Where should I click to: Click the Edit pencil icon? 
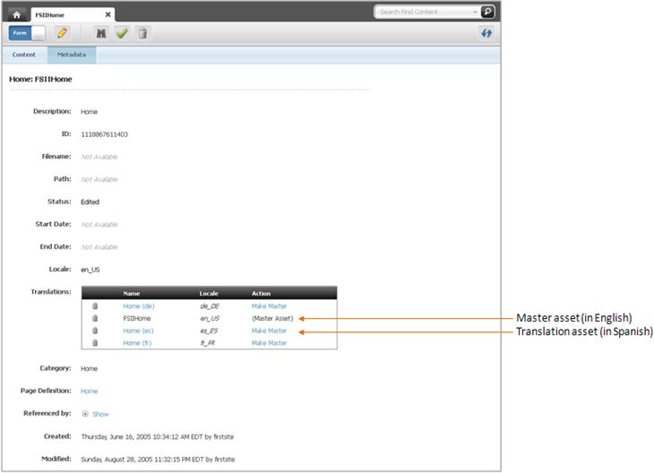tap(62, 33)
